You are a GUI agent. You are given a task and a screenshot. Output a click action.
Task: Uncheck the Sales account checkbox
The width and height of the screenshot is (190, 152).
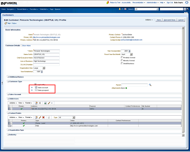[x=36, y=87]
